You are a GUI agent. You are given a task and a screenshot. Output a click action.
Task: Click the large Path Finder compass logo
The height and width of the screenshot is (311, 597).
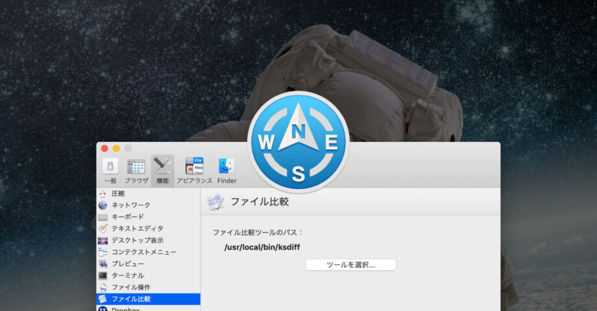[x=298, y=143]
